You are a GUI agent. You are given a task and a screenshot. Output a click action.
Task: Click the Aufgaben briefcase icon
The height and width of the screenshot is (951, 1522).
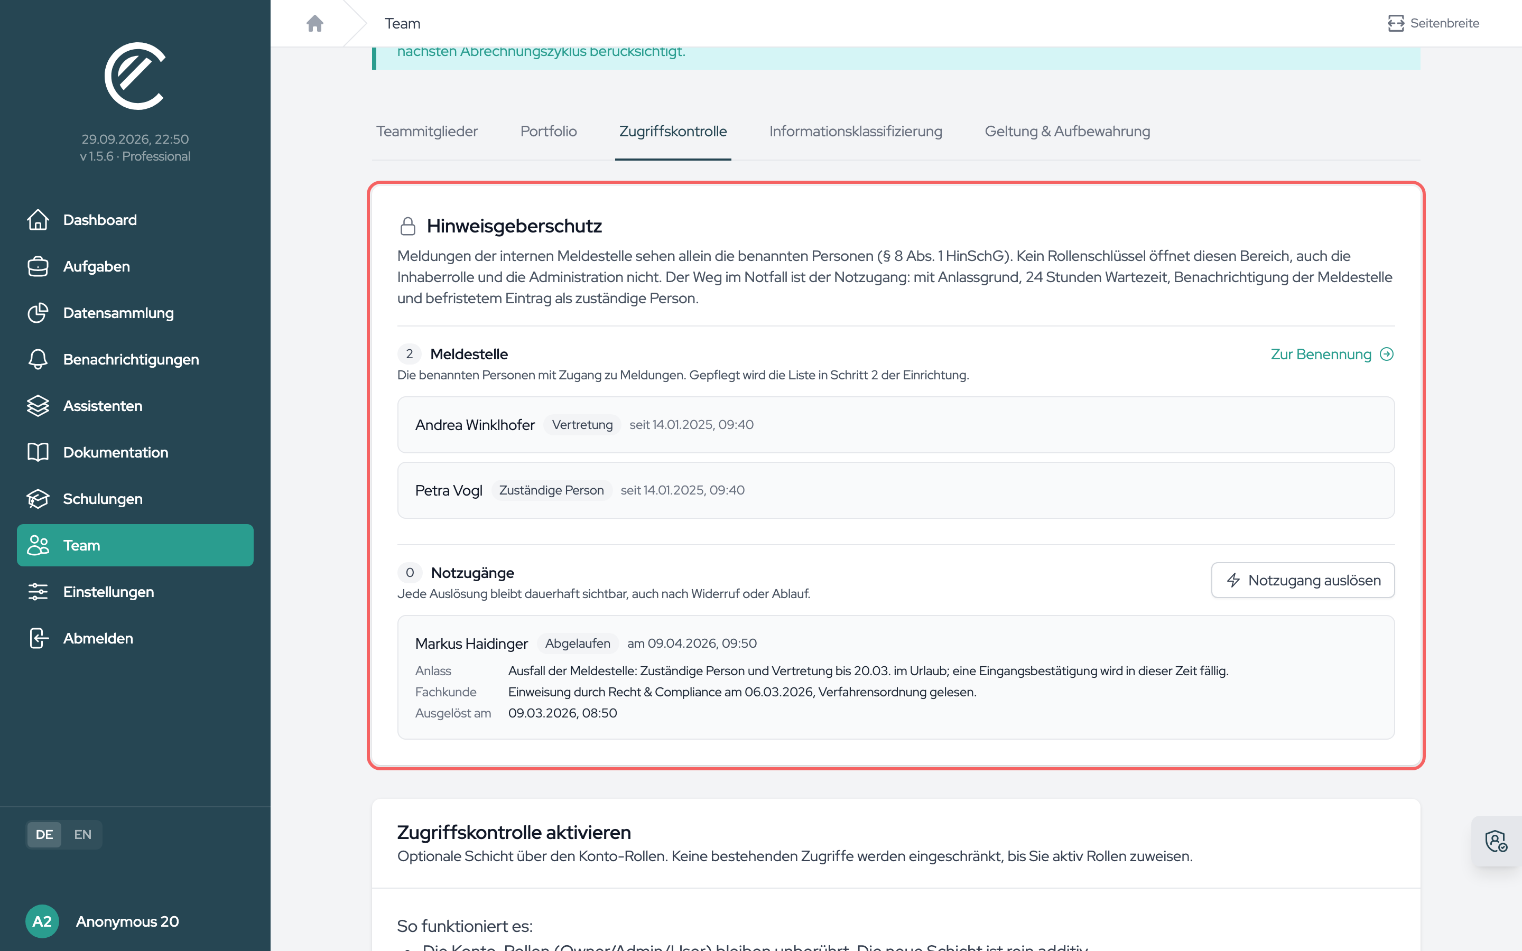pos(38,266)
